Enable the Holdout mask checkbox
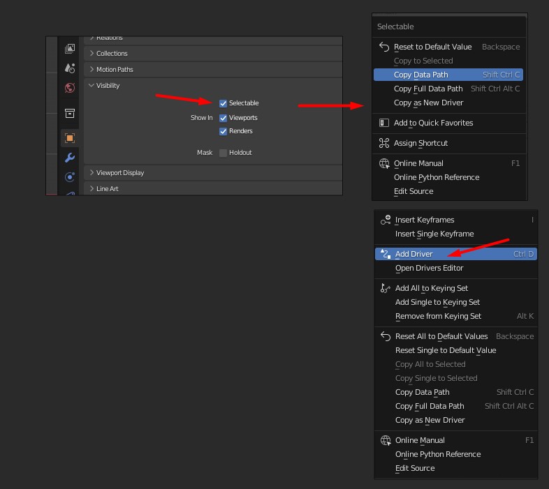 [x=223, y=153]
